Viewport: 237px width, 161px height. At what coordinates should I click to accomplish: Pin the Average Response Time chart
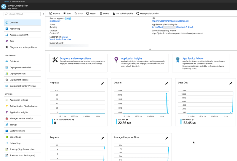pyautogui.click(x=166, y=138)
